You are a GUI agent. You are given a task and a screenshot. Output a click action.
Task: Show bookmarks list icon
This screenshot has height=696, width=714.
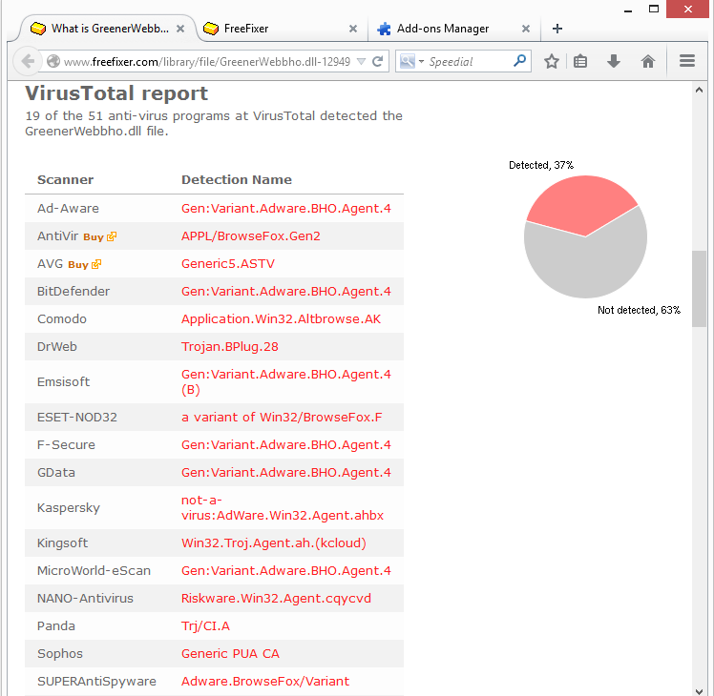pyautogui.click(x=580, y=61)
